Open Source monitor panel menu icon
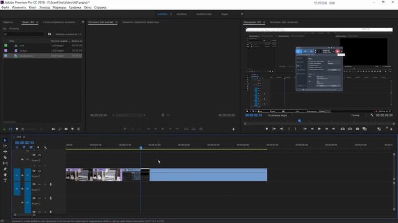 click(116, 22)
